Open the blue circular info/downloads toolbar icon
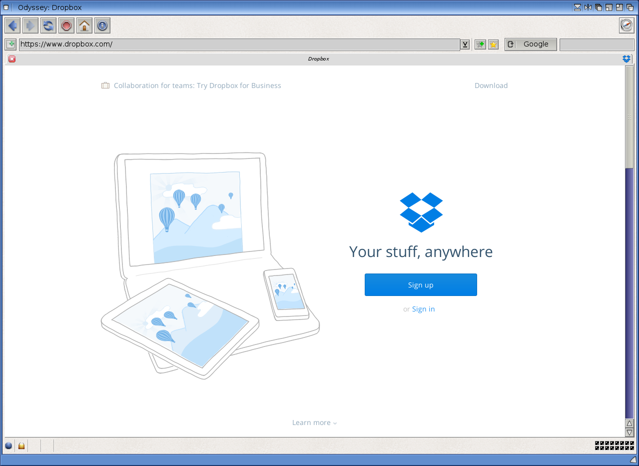The width and height of the screenshot is (639, 466). point(102,25)
